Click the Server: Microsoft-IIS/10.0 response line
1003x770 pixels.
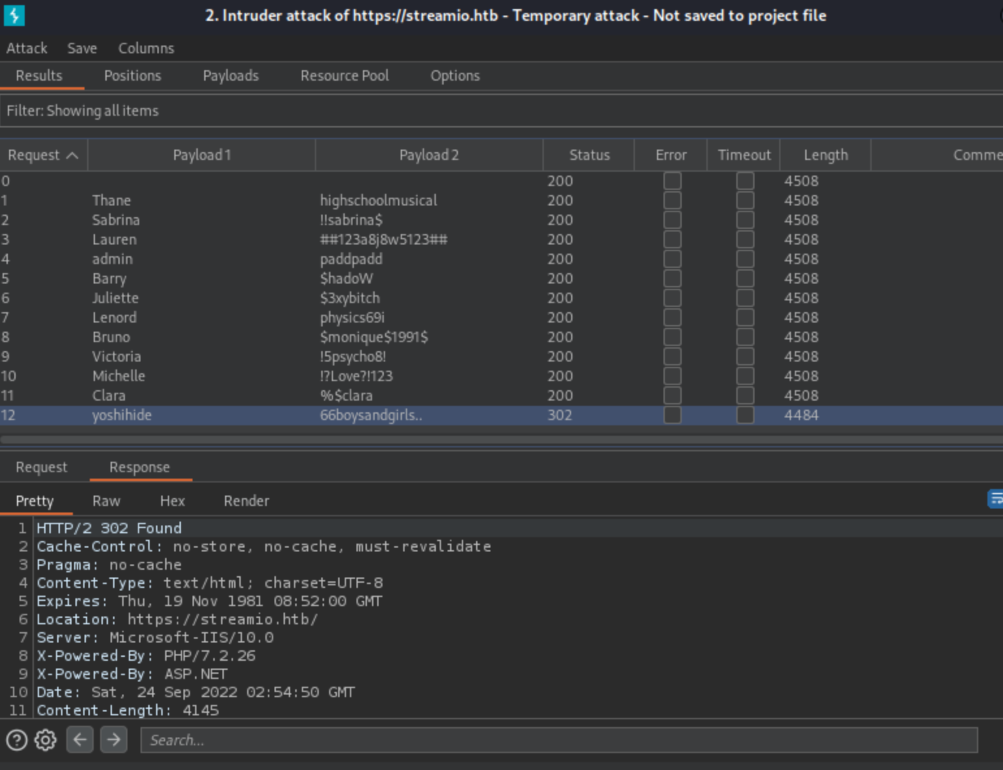click(x=155, y=637)
